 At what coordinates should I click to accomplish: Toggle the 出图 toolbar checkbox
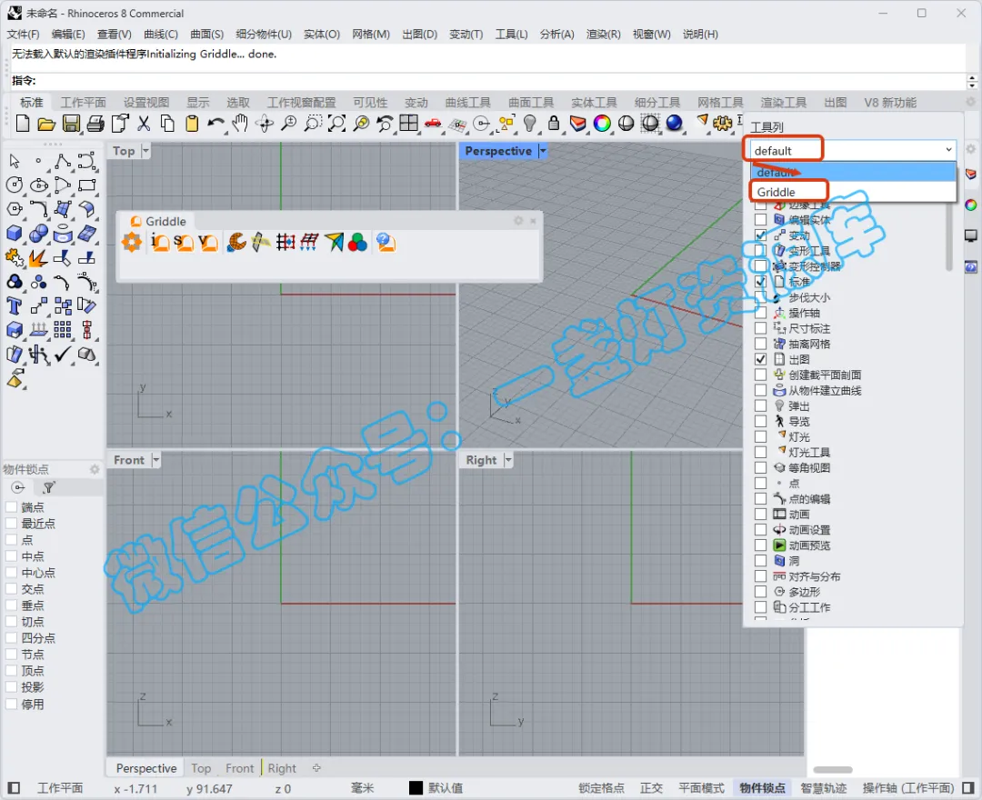tap(760, 359)
